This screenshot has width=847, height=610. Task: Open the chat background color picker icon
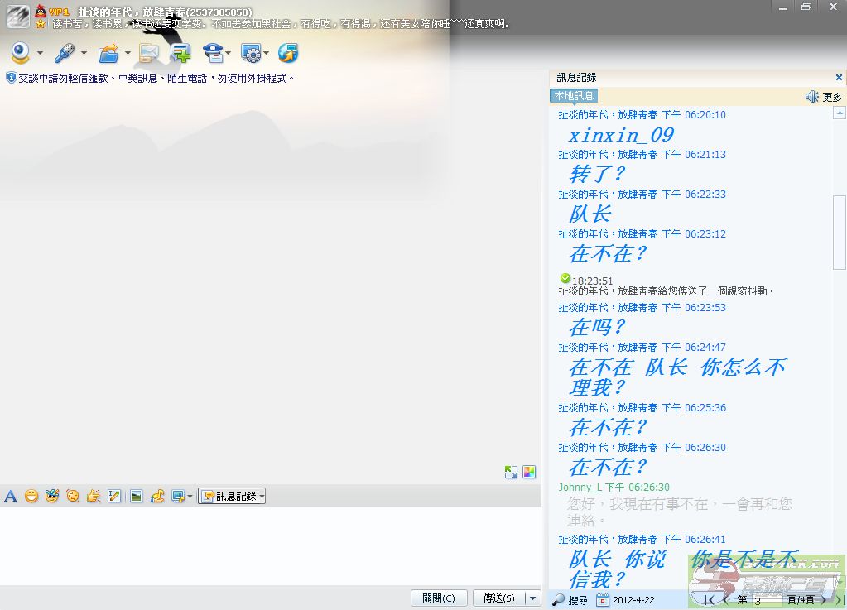coord(529,473)
